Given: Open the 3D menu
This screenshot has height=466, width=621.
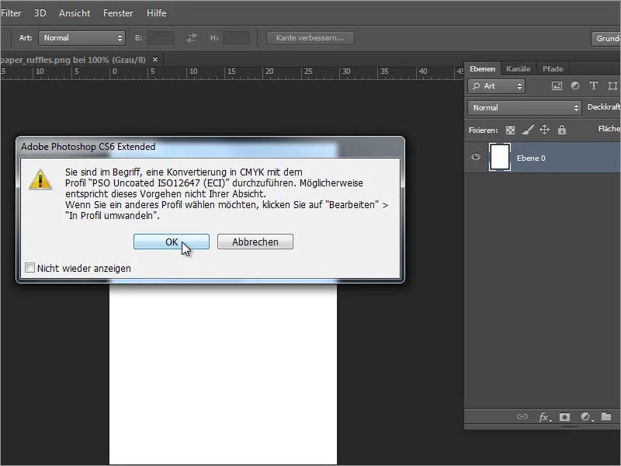Looking at the screenshot, I should (40, 13).
